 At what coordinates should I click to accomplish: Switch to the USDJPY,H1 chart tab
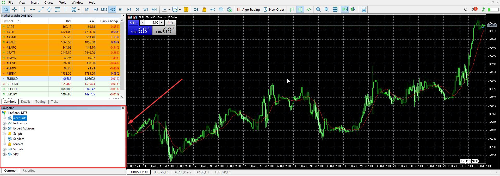pos(161,172)
